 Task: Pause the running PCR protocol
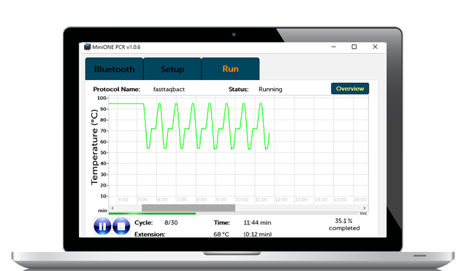click(102, 227)
